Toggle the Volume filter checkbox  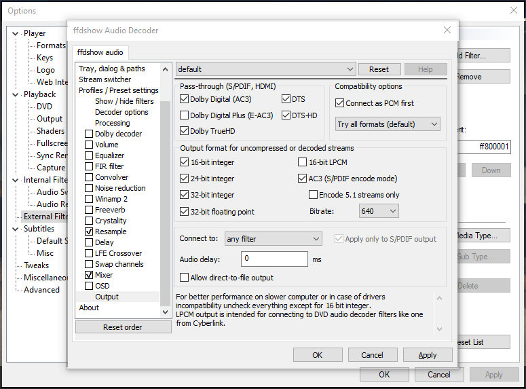click(x=89, y=145)
